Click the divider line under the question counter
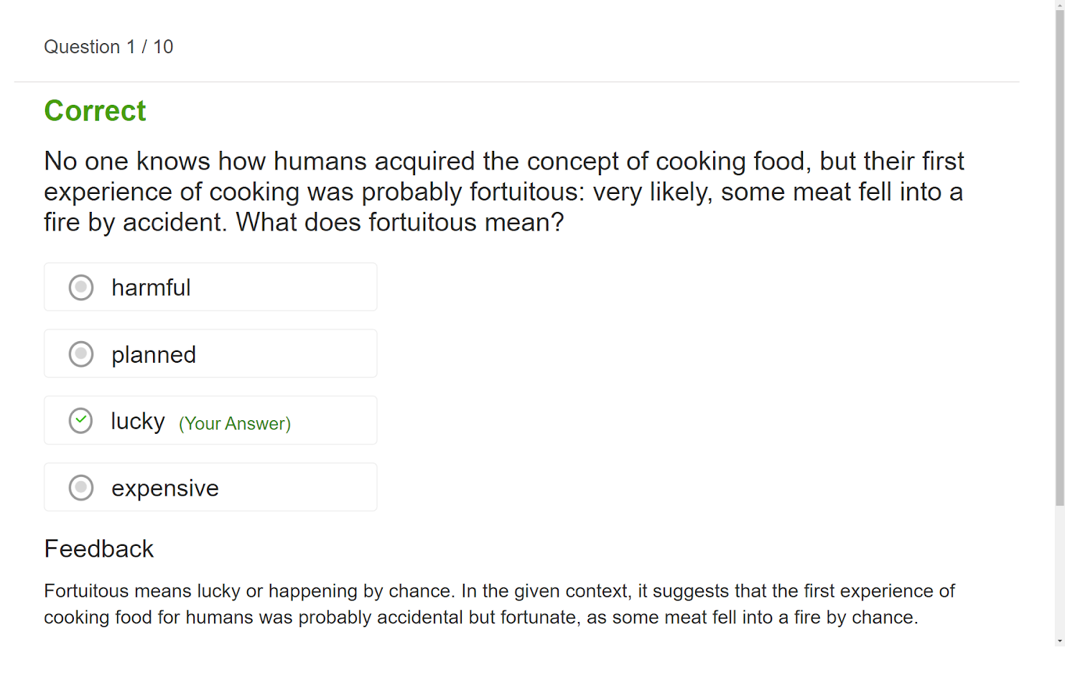Image resolution: width=1065 pixels, height=673 pixels. coord(517,82)
